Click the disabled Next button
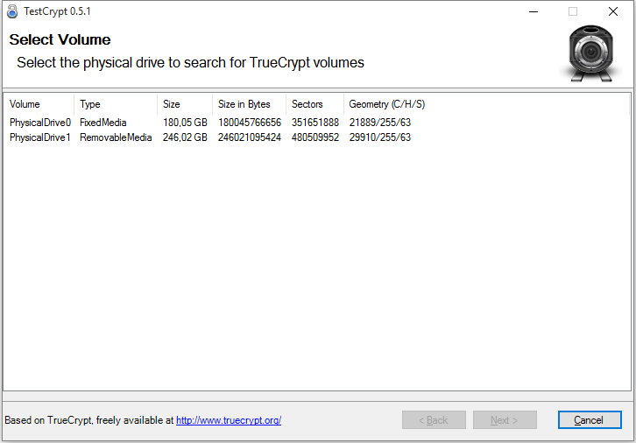The width and height of the screenshot is (636, 443). point(505,420)
